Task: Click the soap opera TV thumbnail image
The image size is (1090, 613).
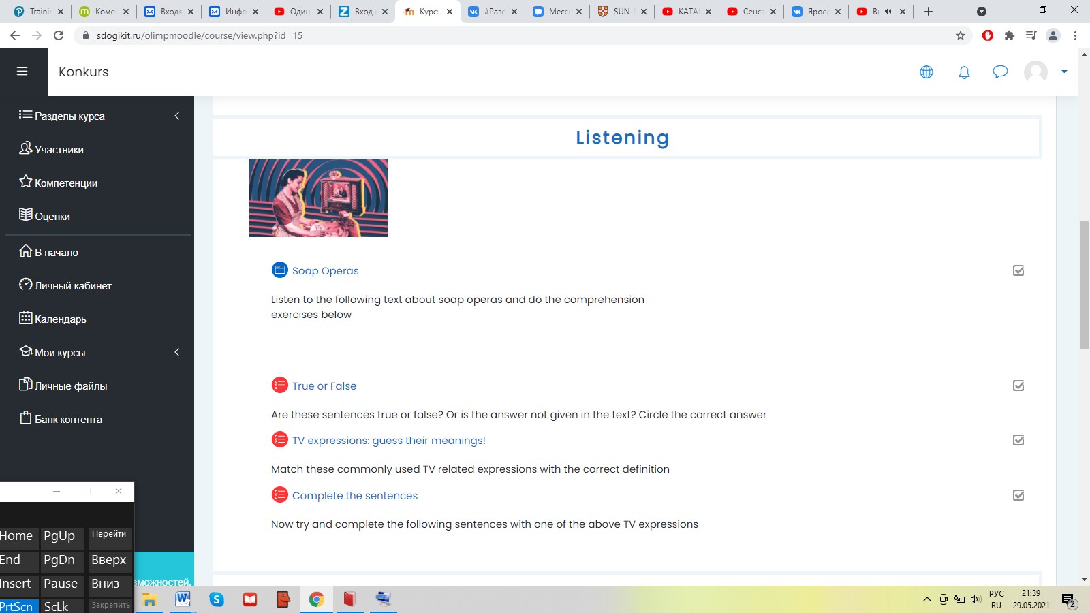Action: 318,198
